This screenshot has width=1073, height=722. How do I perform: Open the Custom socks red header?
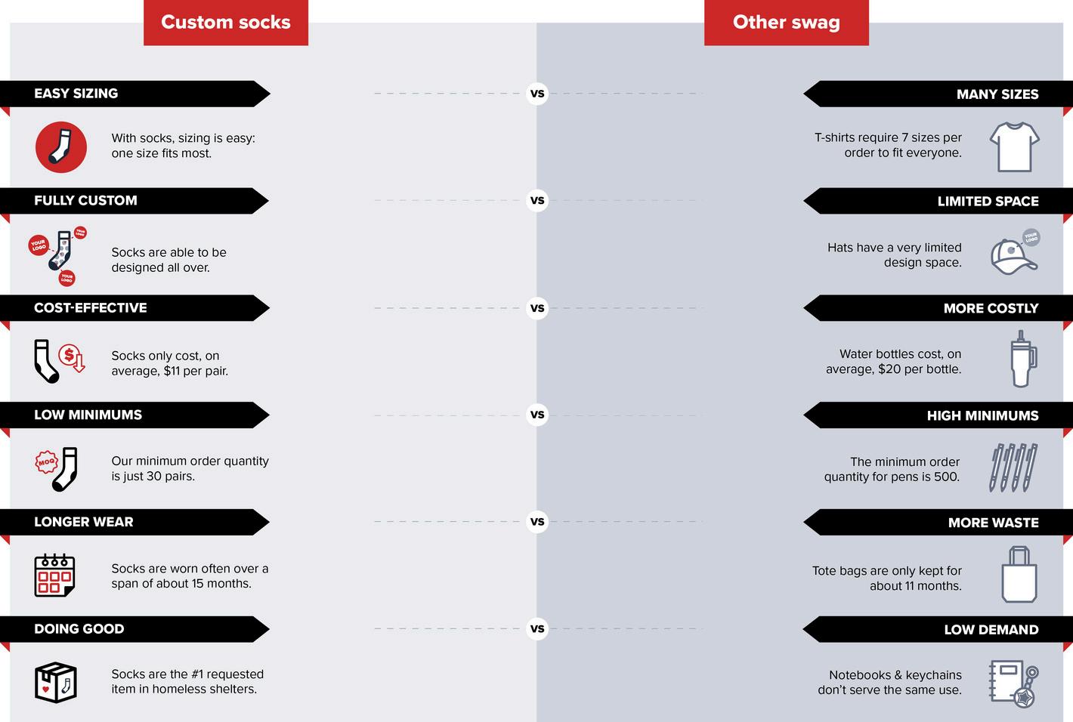coord(226,23)
